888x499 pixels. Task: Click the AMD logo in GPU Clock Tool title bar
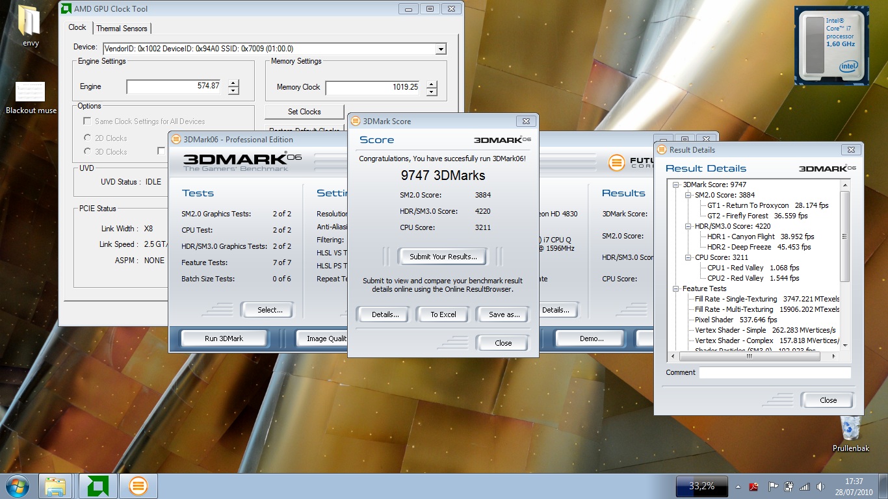tap(66, 8)
